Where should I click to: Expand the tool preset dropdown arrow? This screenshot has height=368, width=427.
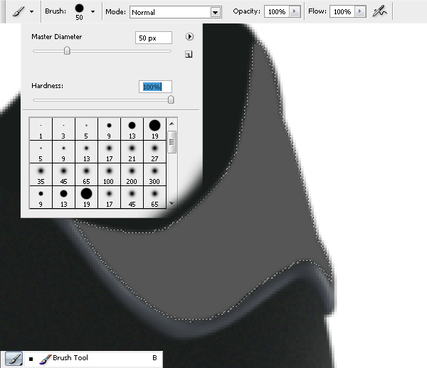32,11
